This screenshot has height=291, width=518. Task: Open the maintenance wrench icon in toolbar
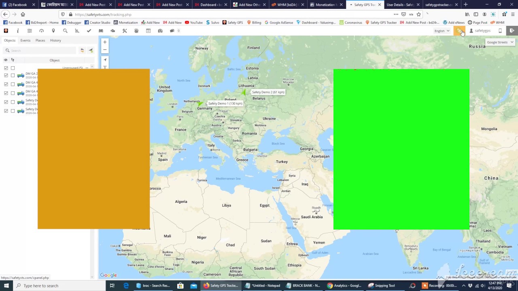125,31
